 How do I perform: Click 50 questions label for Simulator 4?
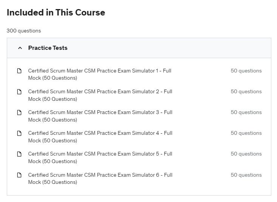[x=246, y=133]
